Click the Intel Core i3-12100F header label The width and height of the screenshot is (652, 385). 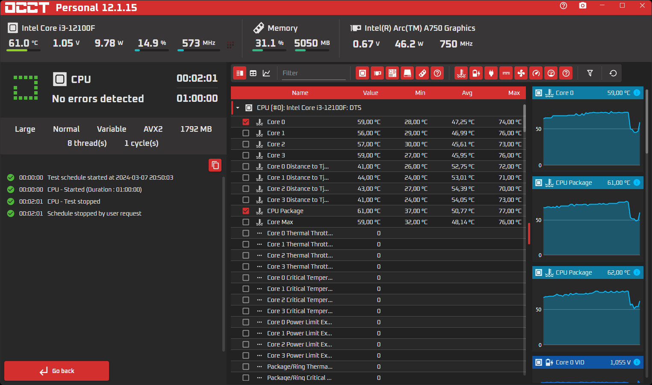click(x=59, y=28)
